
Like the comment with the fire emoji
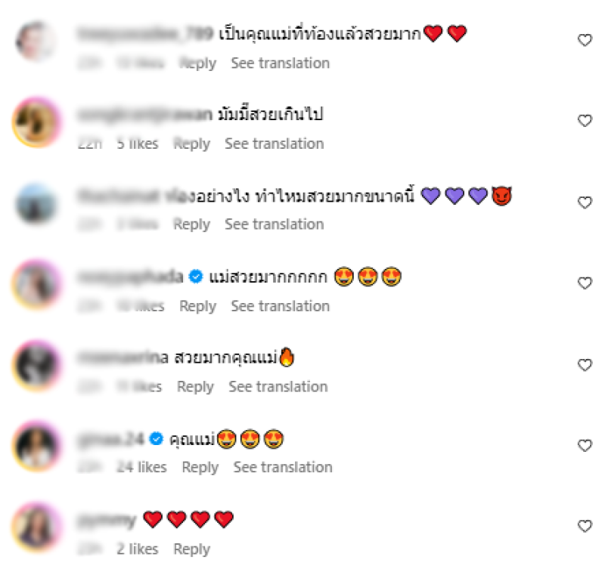point(585,365)
